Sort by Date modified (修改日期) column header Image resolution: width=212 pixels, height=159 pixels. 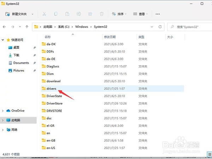110,37
